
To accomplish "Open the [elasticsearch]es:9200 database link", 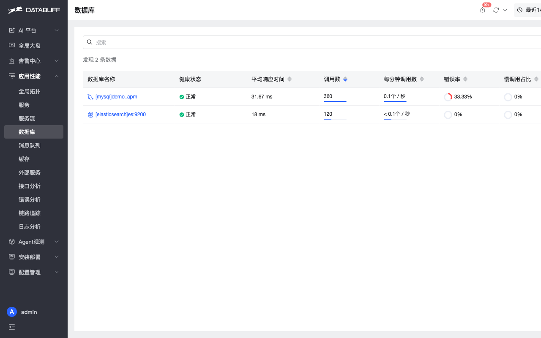I will click(120, 114).
